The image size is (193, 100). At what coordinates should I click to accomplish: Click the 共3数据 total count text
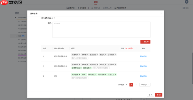[x=121, y=85]
